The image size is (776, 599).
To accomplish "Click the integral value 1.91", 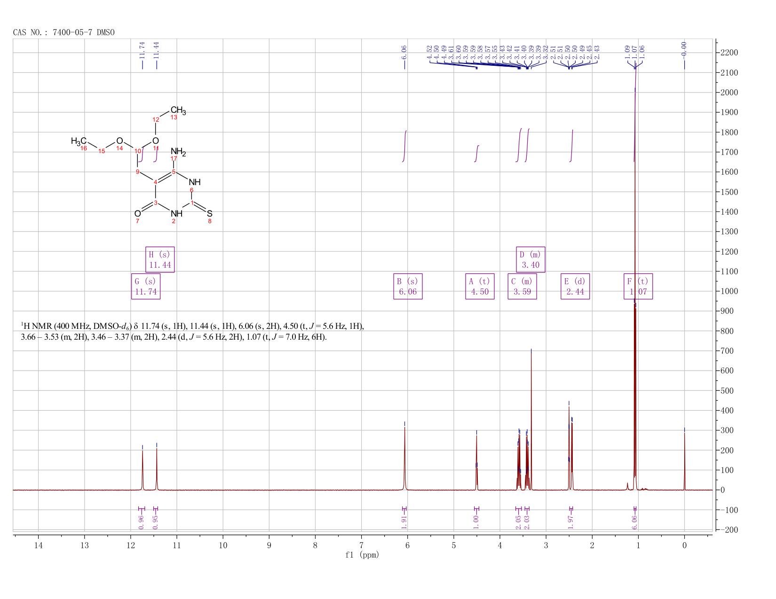I will coord(404,522).
